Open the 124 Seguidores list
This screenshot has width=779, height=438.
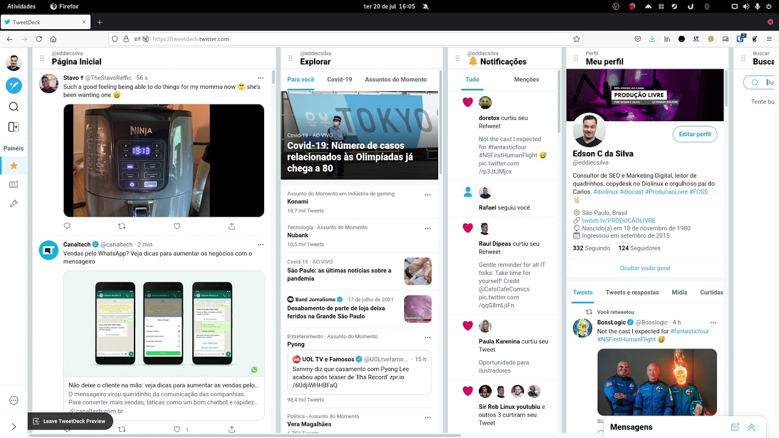[x=639, y=248]
